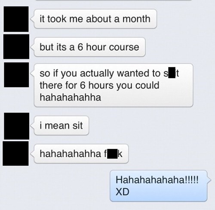Click the 'XD' text in blue bubble
The image size is (215, 210).
pyautogui.click(x=123, y=192)
